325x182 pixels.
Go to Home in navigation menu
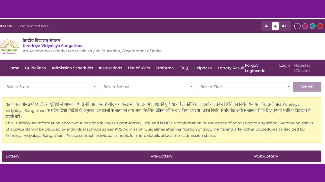tap(13, 68)
